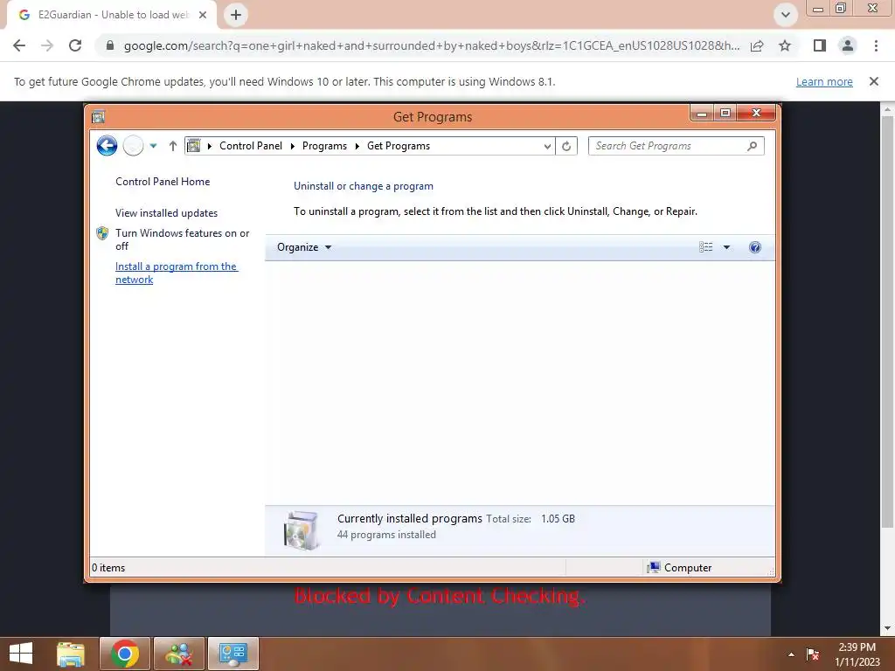Click Chrome page vertical scrollbar
Screen dimensions: 895x671
point(888,322)
